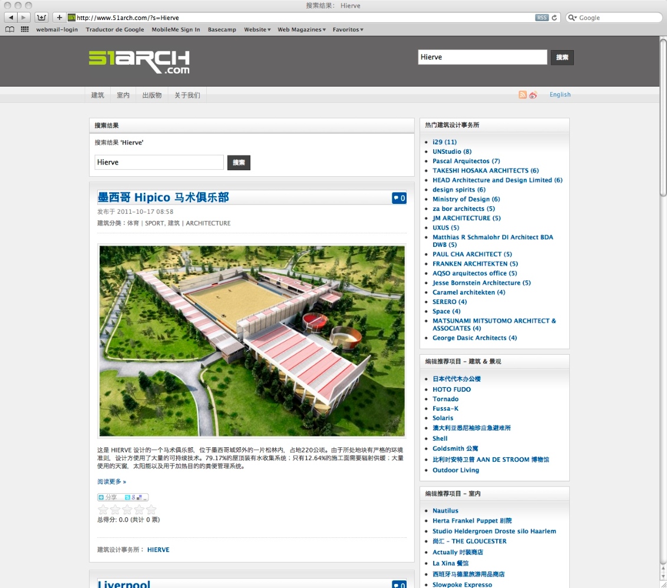Go back with the browser Back arrow
Screen dimensions: 667x588
tap(11, 18)
